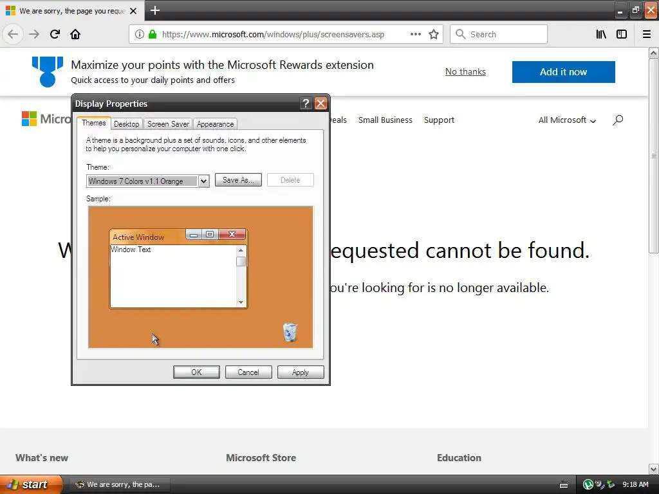
Task: Click the Education footer heading
Action: [459, 458]
